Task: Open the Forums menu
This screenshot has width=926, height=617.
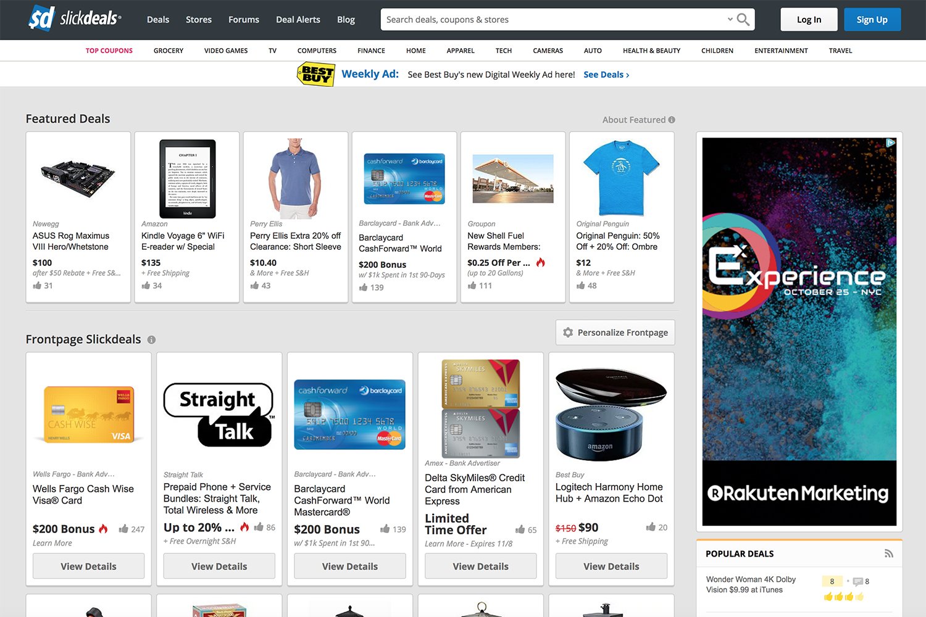Action: pos(244,20)
